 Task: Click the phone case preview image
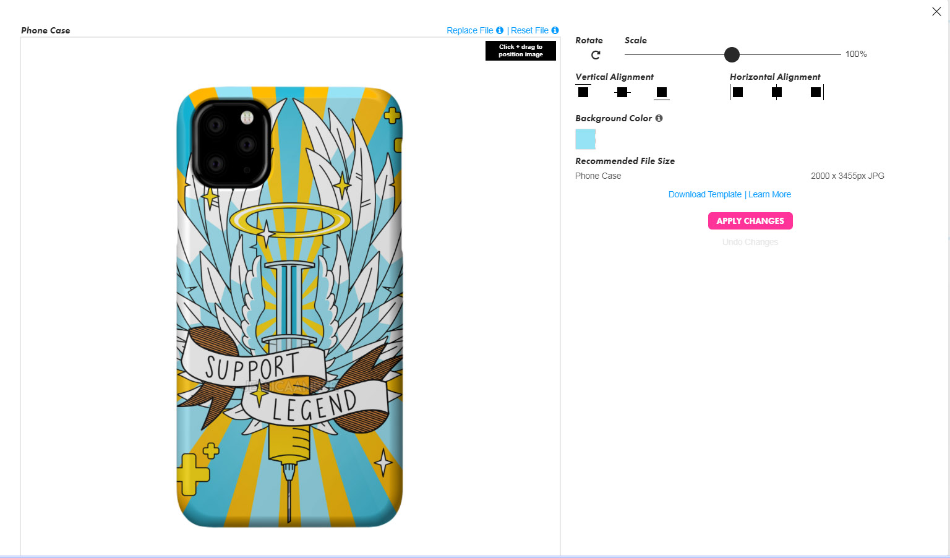point(289,307)
